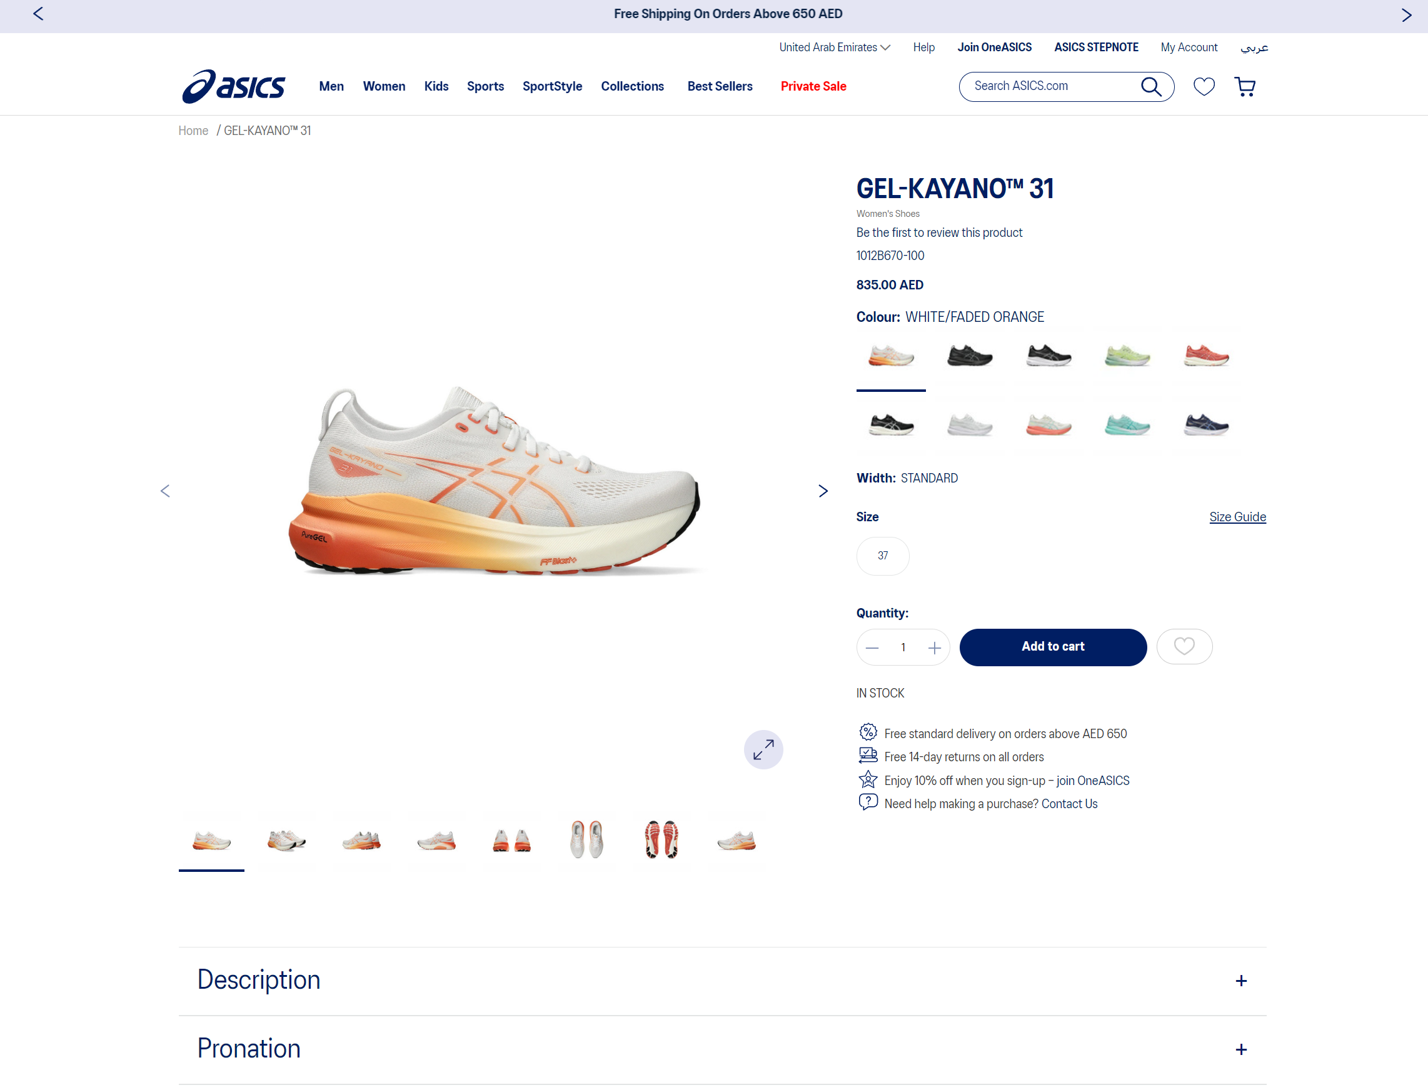
Task: Click the search magnifier icon
Action: point(1151,86)
